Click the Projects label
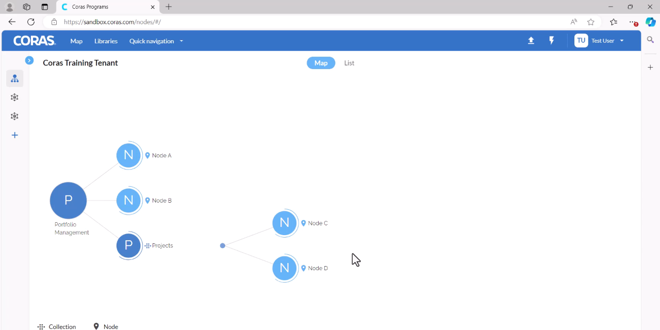 click(162, 245)
